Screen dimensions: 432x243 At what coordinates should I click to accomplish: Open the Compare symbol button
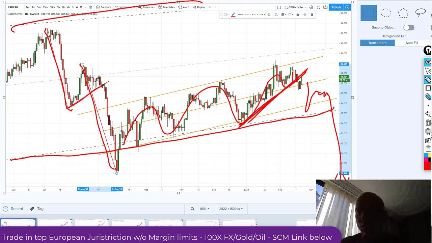104,7
